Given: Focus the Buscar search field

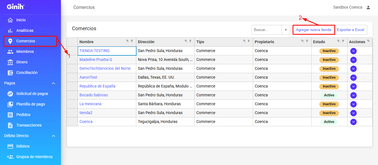Looking at the screenshot, I should coord(266,30).
